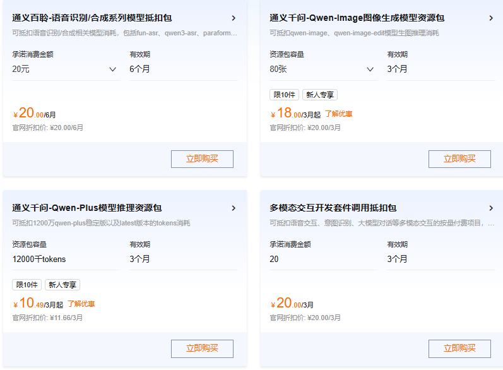The width and height of the screenshot is (503, 370).
Task: Select 可抵扣qwen-image description text
Action: point(354,33)
